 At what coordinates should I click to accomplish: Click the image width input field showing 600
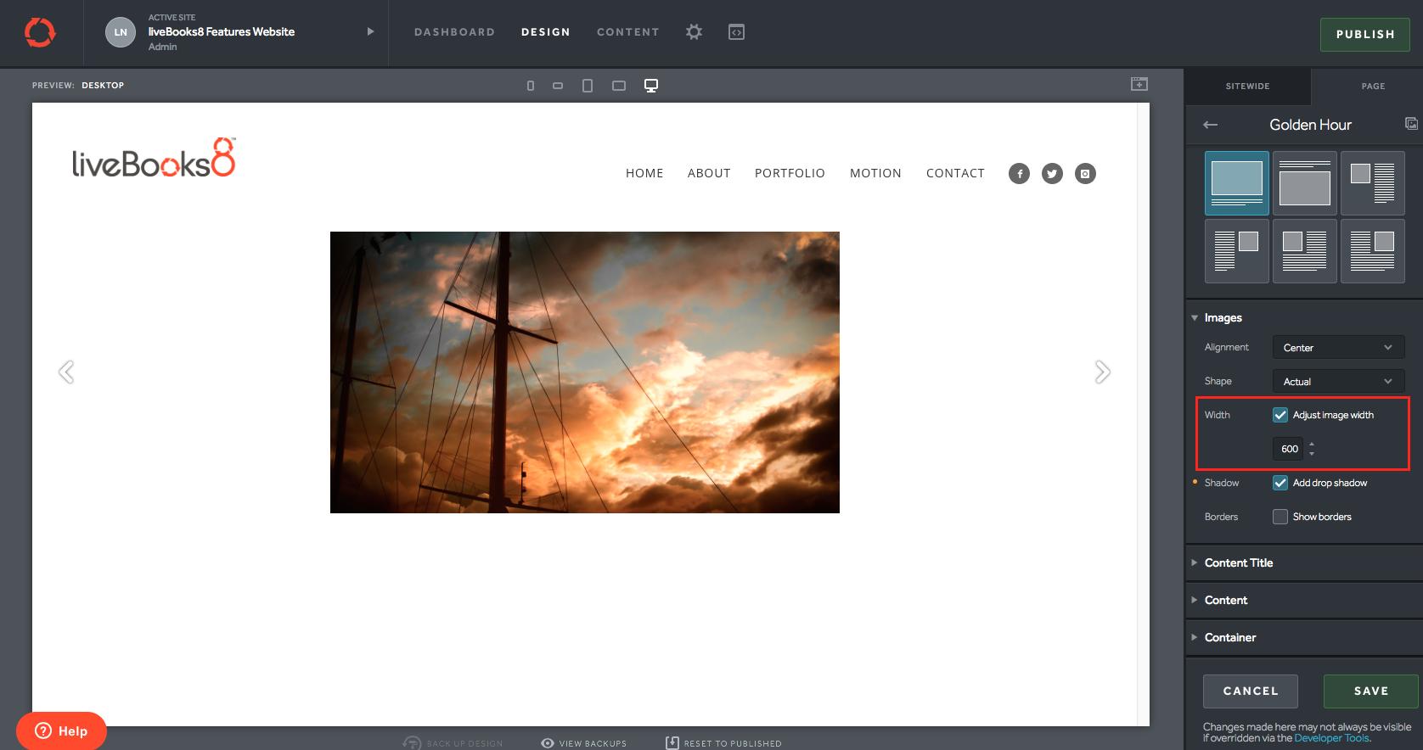[1289, 449]
